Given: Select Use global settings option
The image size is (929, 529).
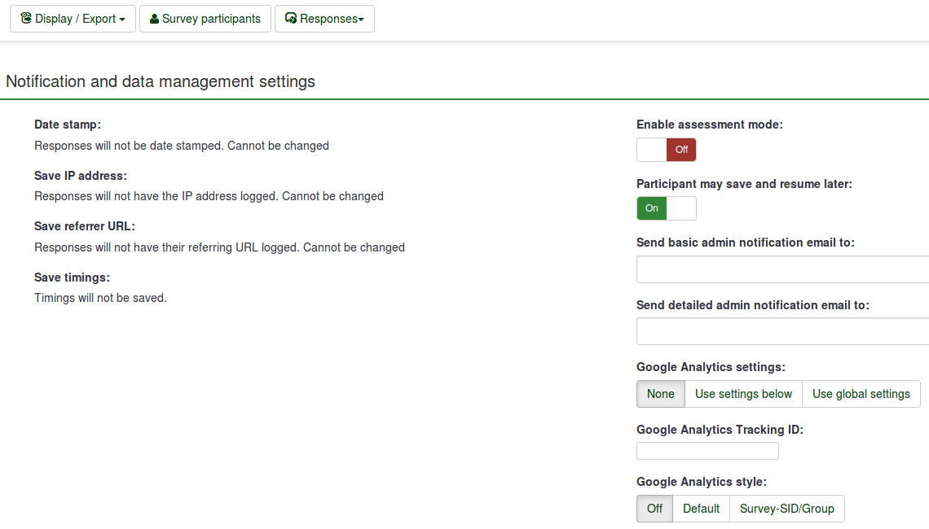Looking at the screenshot, I should pos(861,394).
